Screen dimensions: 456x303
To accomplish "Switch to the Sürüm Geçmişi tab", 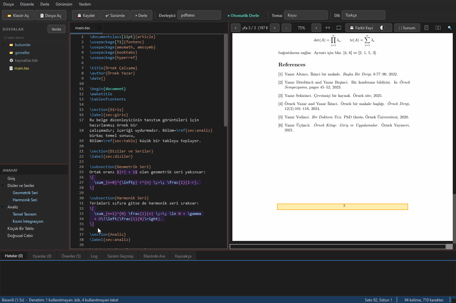I will [x=120, y=256].
